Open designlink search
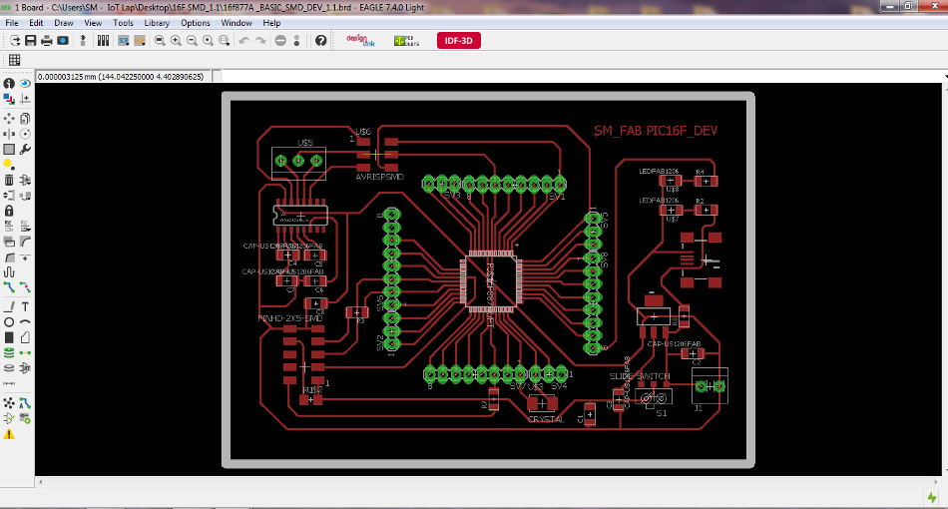 (360, 41)
